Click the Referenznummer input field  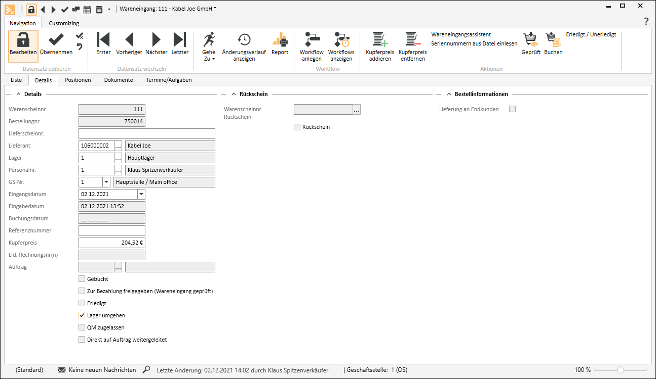(112, 230)
